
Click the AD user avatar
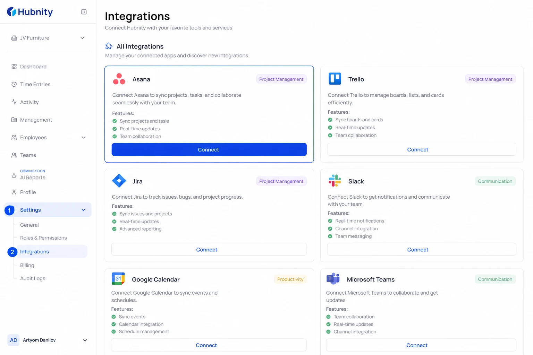14,340
